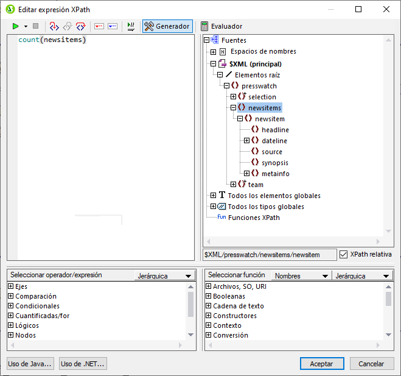Select the headline element in tree
Image resolution: width=401 pixels, height=376 pixels.
tap(275, 130)
